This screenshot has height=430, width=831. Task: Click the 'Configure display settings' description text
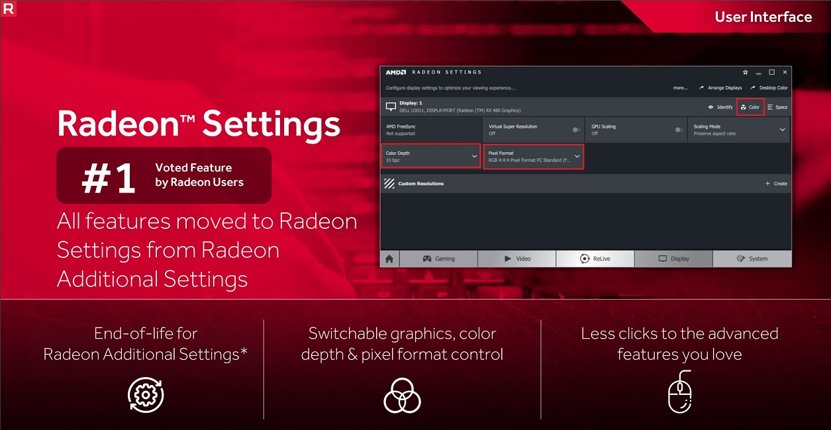point(451,88)
